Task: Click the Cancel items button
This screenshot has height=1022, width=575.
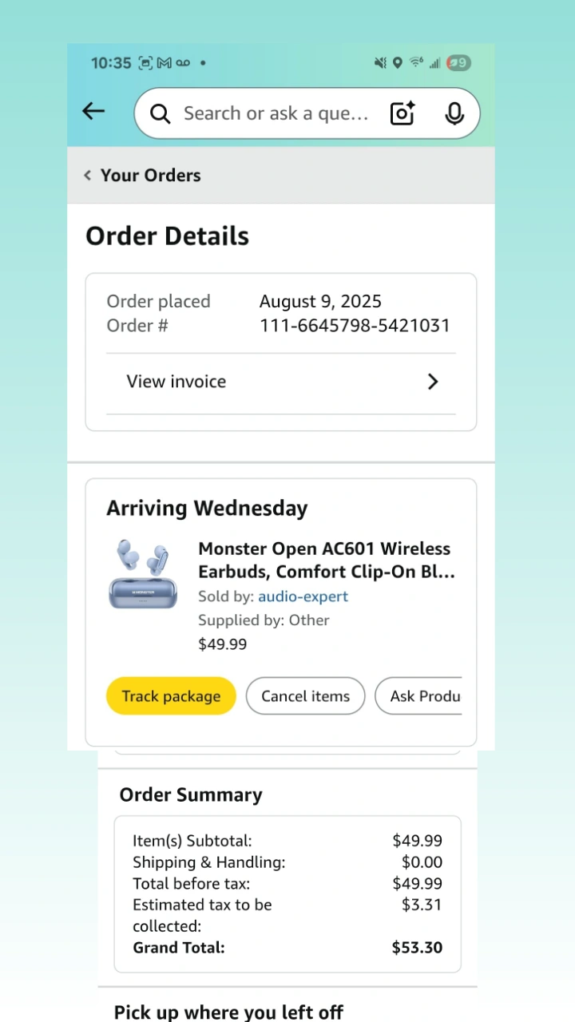Action: 306,696
